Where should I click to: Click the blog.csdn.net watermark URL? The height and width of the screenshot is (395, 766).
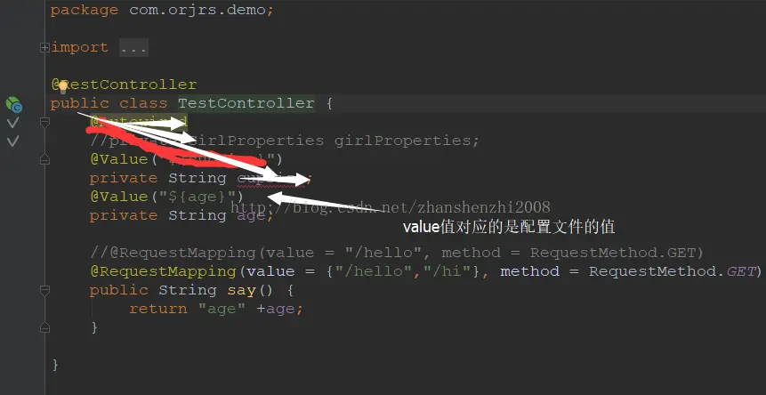[391, 207]
